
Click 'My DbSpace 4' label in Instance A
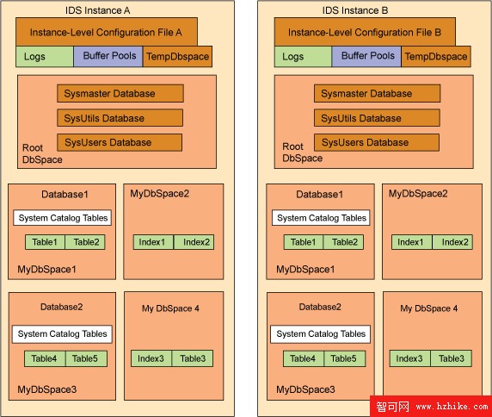pyautogui.click(x=170, y=308)
